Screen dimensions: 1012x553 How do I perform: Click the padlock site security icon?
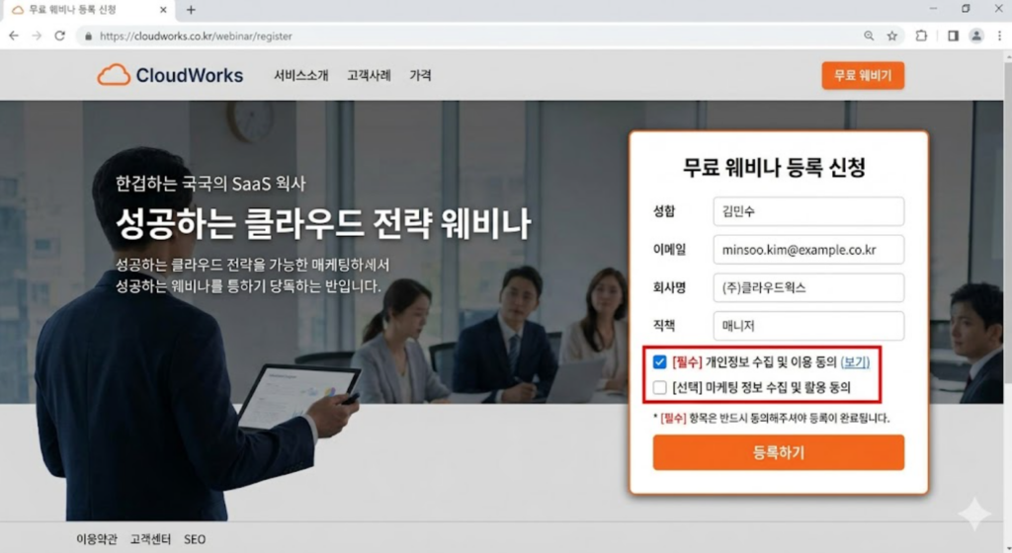tap(88, 37)
